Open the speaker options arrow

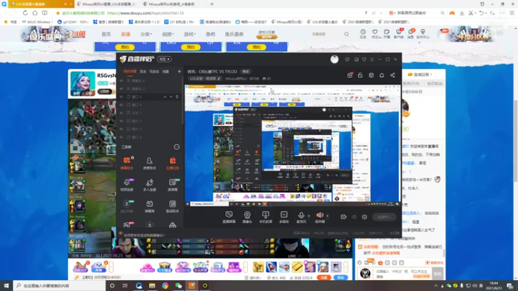tap(328, 216)
